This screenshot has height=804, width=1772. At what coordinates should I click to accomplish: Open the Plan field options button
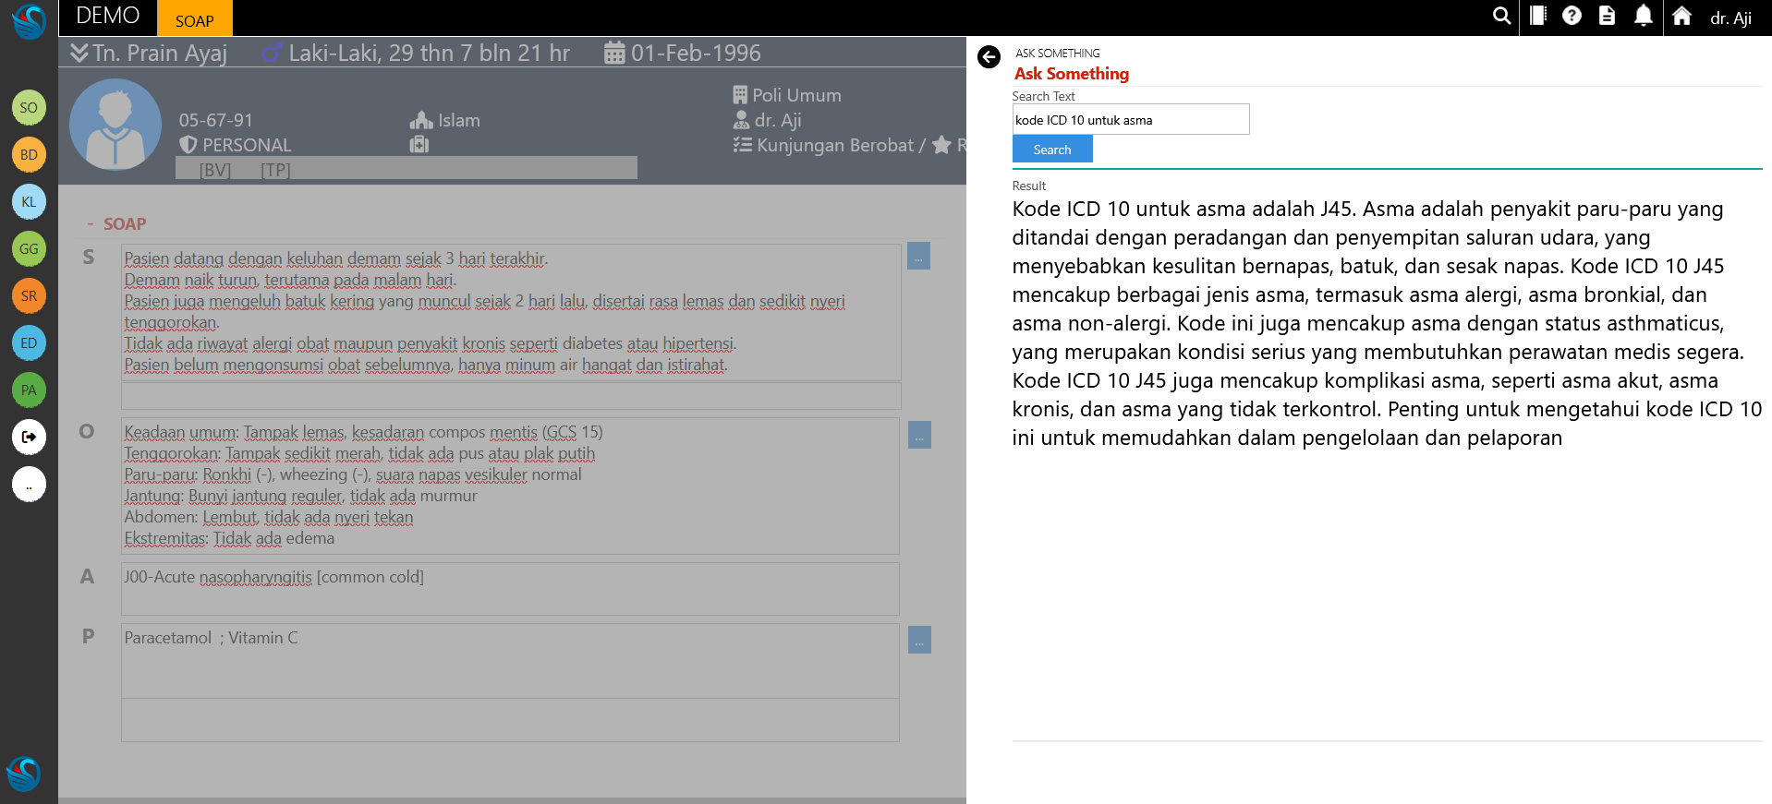click(x=919, y=640)
